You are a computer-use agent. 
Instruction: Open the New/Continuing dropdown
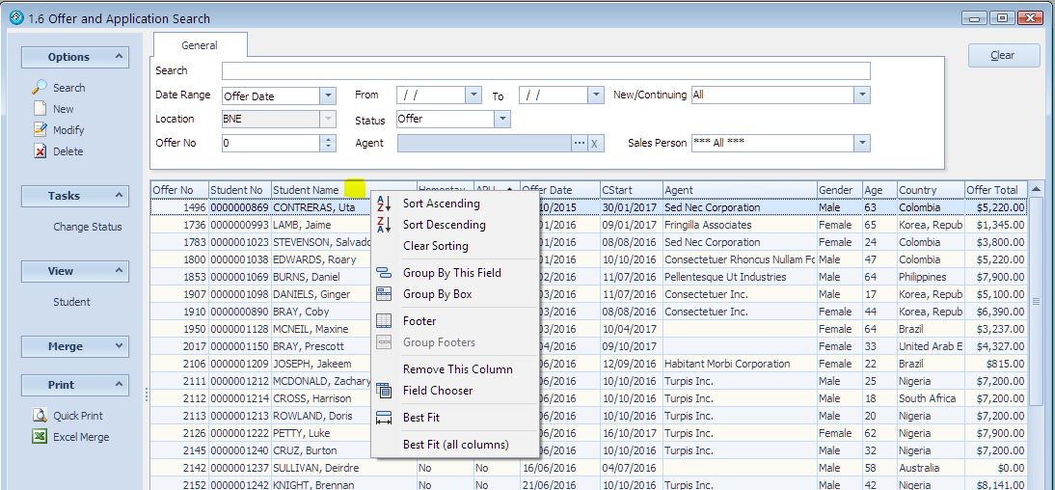(x=861, y=95)
